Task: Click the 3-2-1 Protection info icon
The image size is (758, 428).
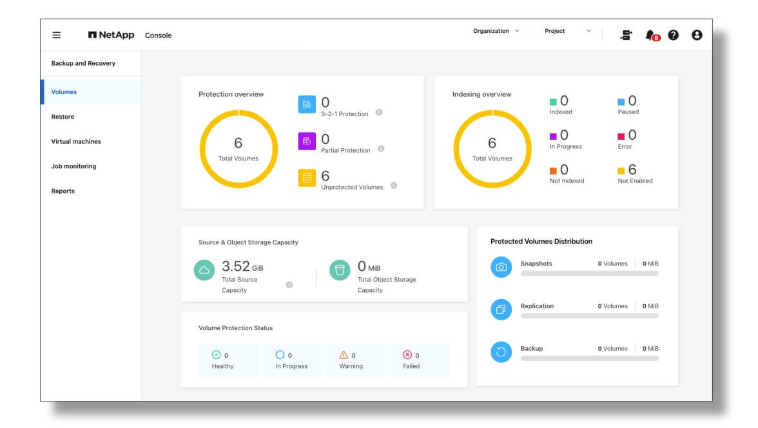Action: coord(379,112)
